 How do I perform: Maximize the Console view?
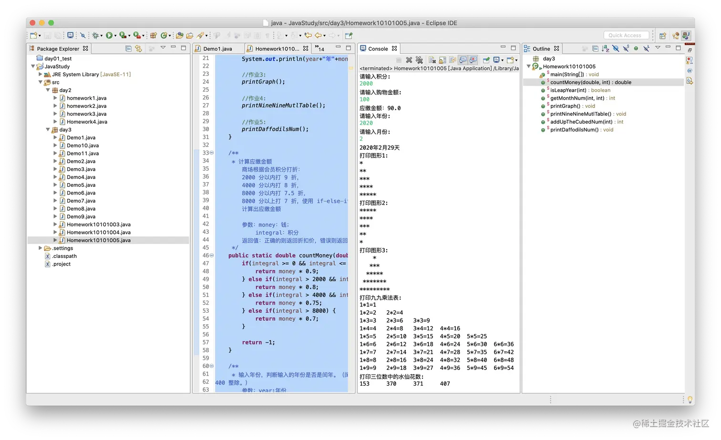[513, 48]
